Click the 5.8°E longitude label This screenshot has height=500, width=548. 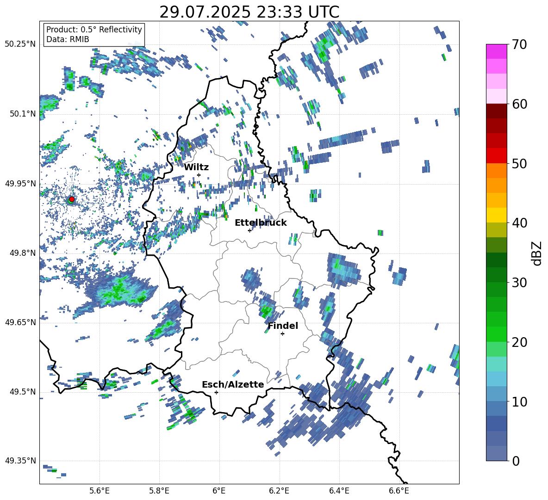coord(159,491)
